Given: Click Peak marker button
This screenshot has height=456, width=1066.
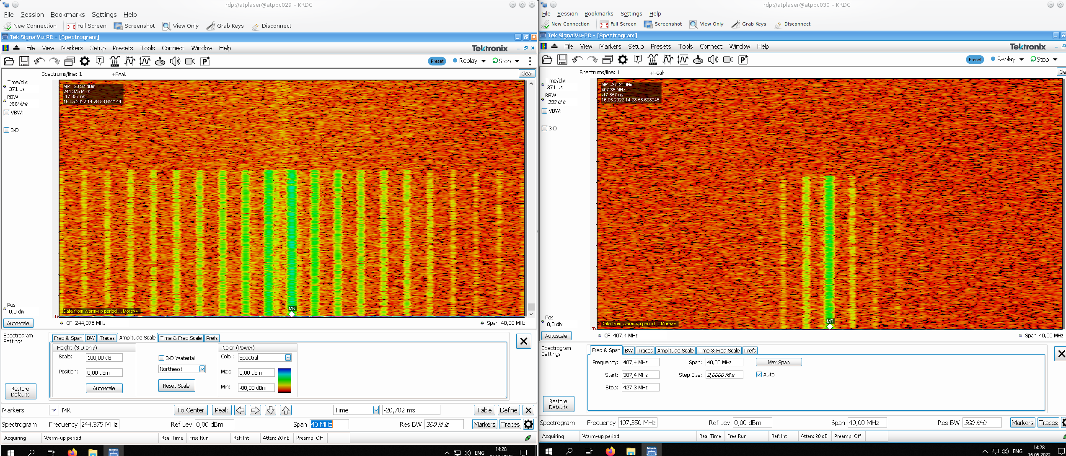Looking at the screenshot, I should point(221,410).
